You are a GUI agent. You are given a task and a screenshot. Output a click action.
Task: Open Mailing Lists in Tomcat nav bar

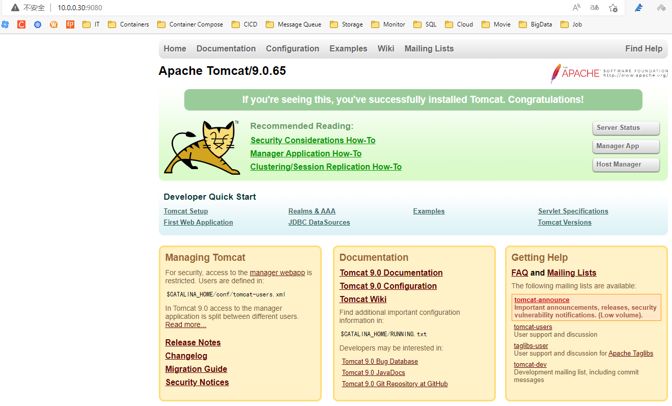(429, 48)
